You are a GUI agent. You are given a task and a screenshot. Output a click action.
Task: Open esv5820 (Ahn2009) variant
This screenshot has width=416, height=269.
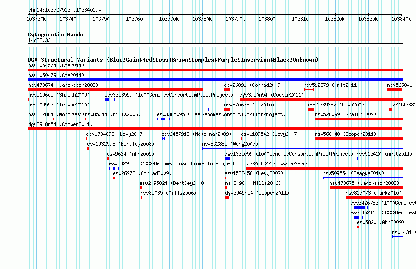click(380, 222)
